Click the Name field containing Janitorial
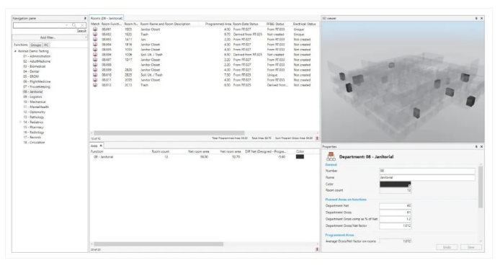500x268 pixels. [x=427, y=177]
